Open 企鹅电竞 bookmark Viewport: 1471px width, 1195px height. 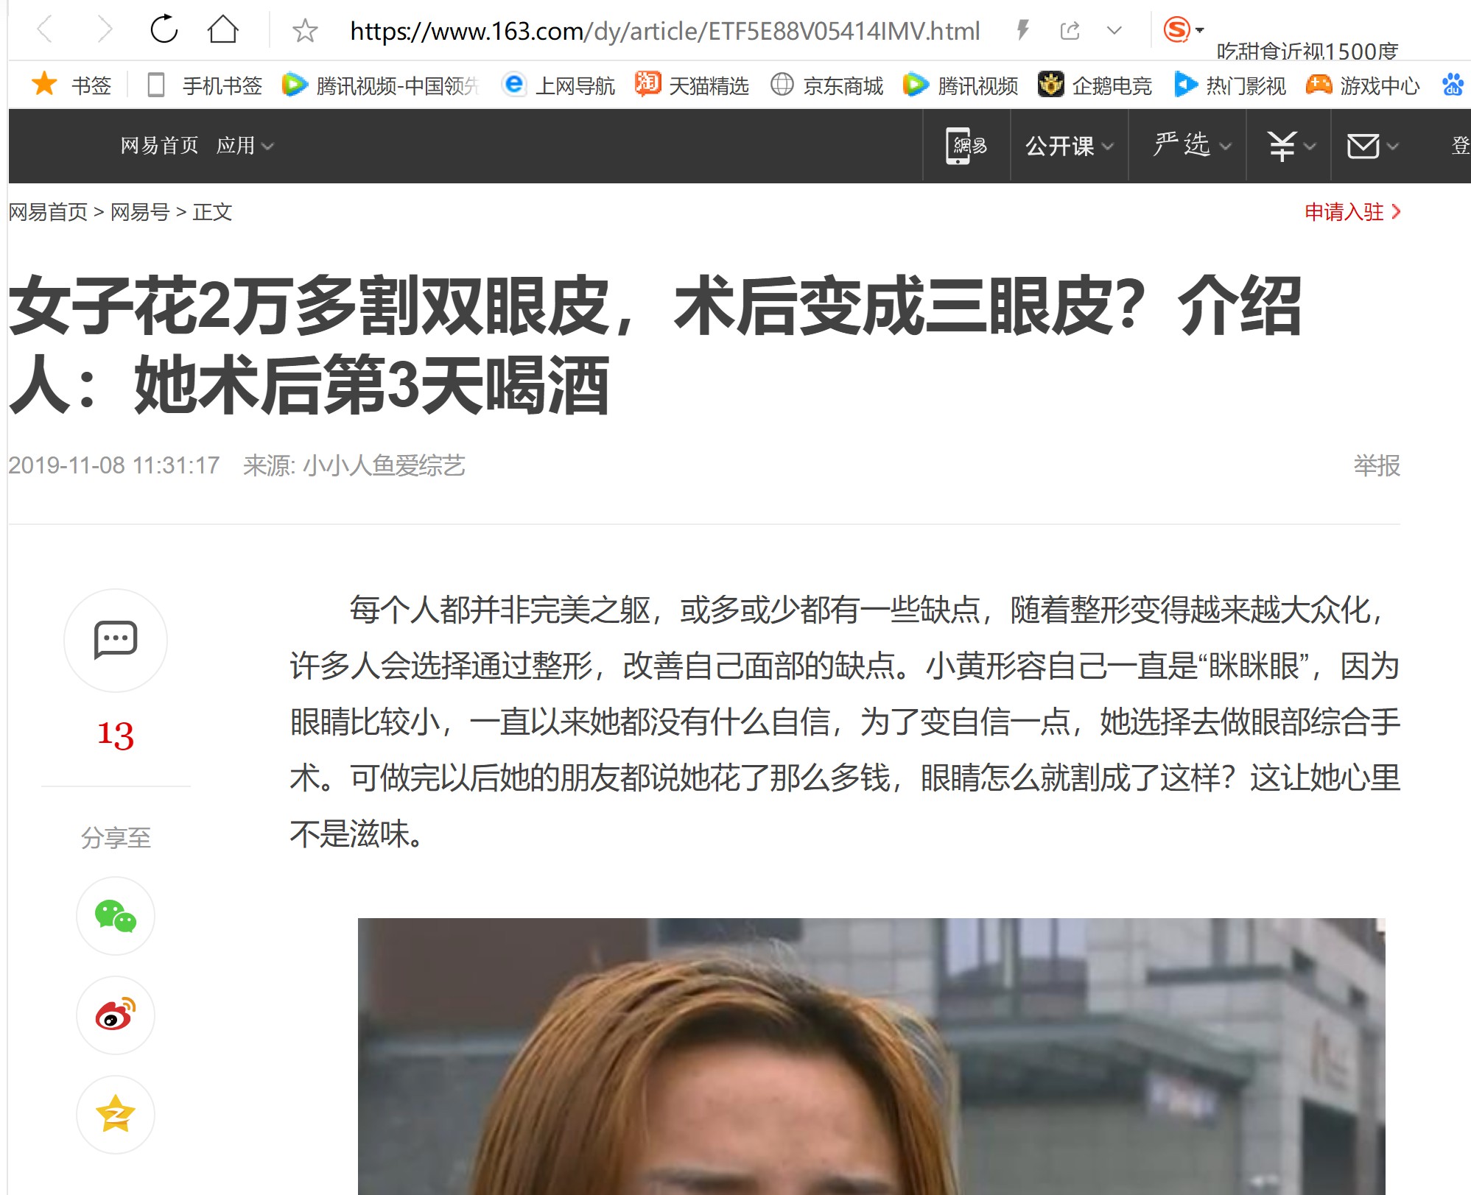coord(1095,85)
